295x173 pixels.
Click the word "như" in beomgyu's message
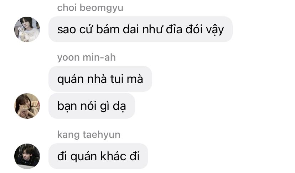click(152, 29)
